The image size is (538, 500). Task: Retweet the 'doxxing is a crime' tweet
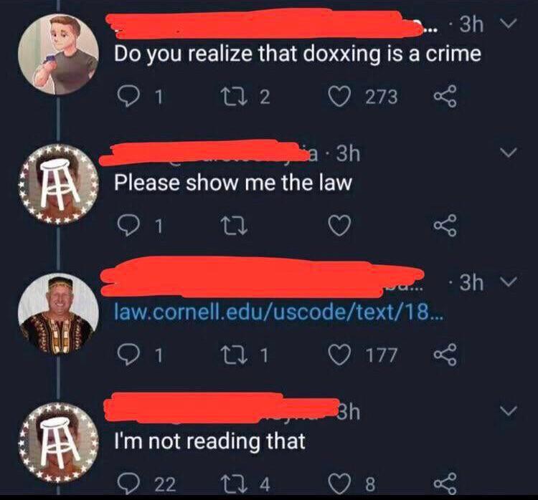(x=234, y=96)
